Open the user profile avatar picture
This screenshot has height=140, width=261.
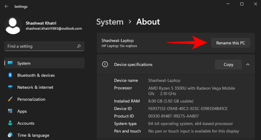14,26
